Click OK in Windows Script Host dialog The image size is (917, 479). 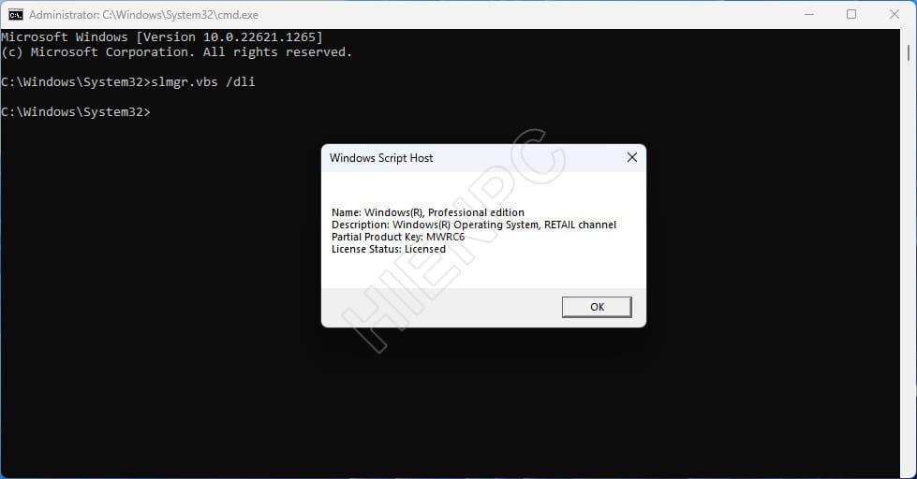click(597, 307)
